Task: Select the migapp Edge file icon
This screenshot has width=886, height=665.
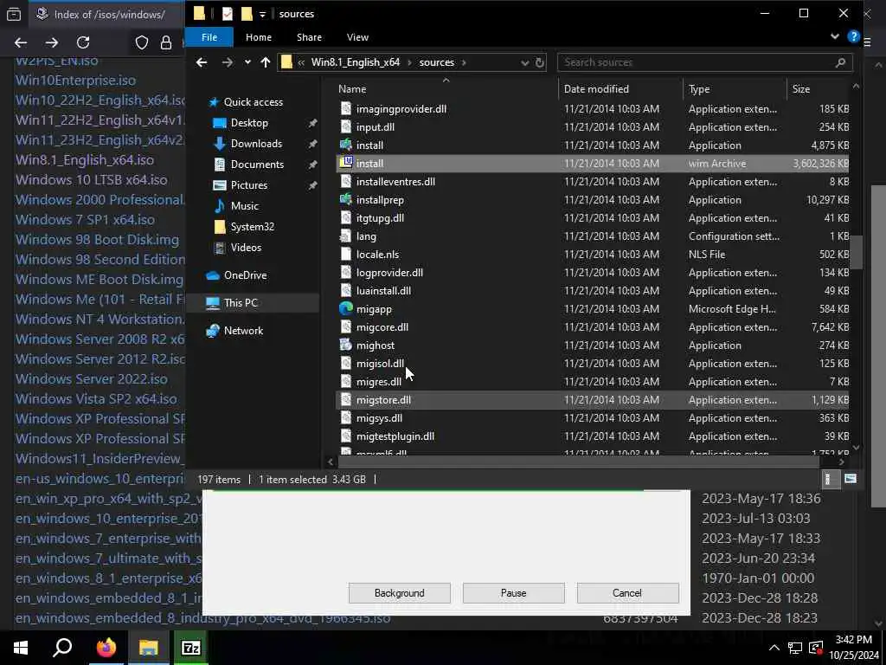Action: pos(346,309)
